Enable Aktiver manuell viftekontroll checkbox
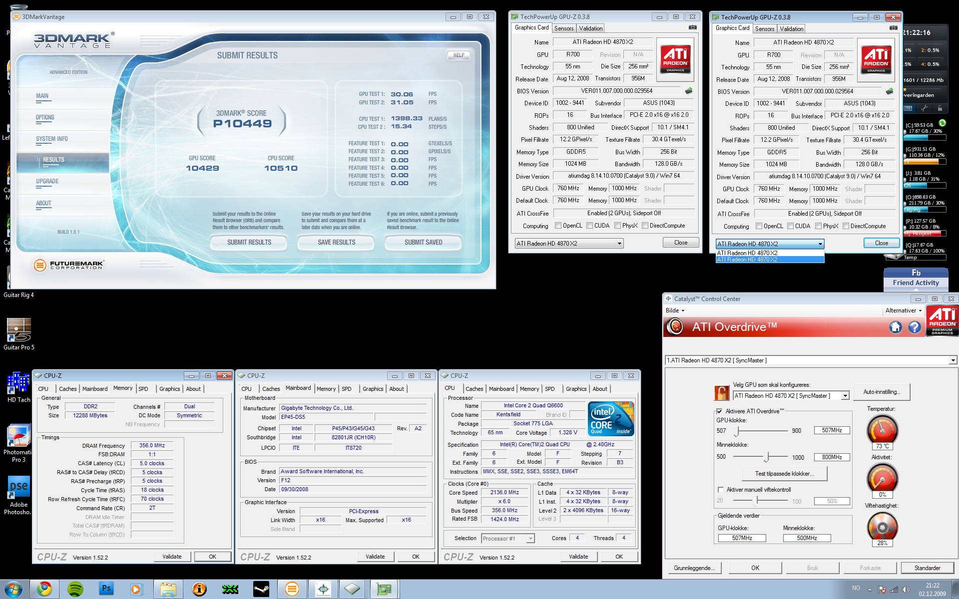Image resolution: width=959 pixels, height=599 pixels. (x=720, y=490)
